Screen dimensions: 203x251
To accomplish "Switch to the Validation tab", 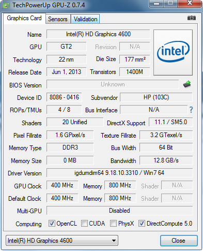I will click(x=85, y=19).
